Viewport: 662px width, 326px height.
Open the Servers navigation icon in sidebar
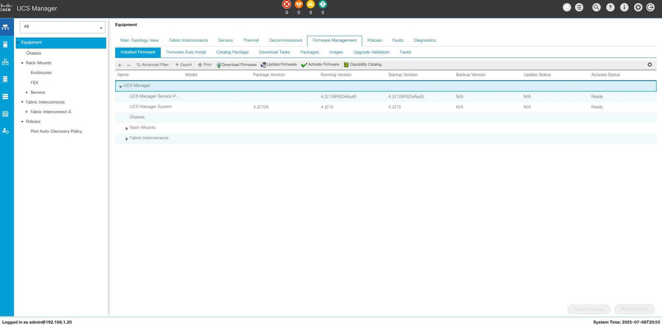tap(6, 44)
